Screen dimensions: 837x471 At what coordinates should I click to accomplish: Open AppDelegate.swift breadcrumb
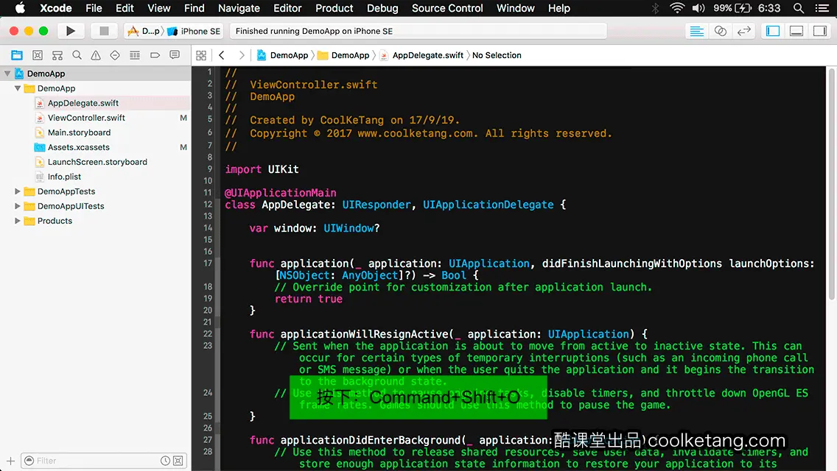tap(421, 55)
